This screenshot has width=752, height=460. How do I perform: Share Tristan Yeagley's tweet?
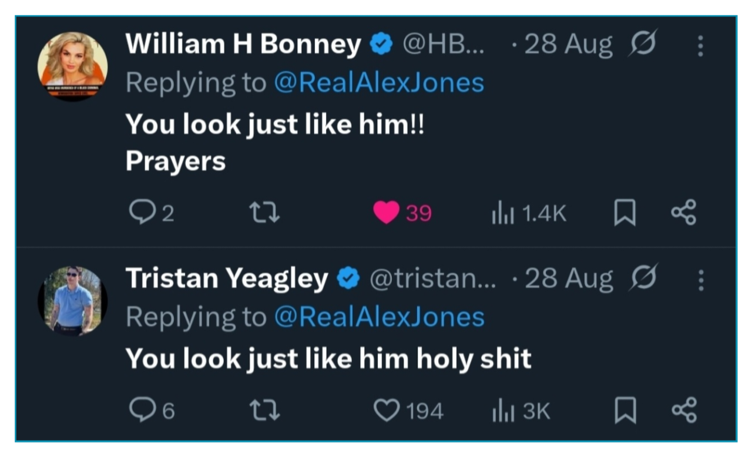684,409
